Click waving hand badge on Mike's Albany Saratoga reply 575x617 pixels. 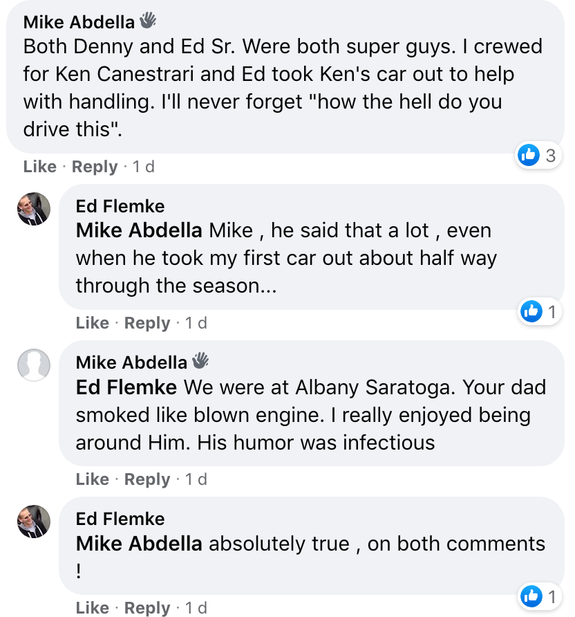[x=200, y=360]
